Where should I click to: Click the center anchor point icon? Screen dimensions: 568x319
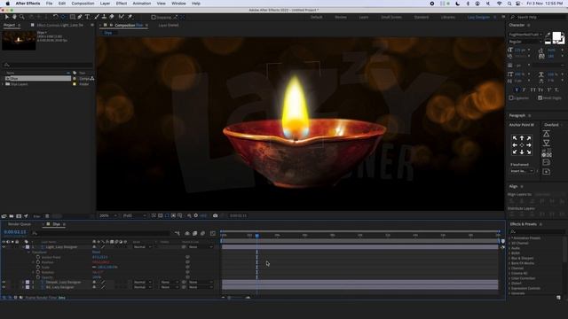pyautogui.click(x=522, y=145)
